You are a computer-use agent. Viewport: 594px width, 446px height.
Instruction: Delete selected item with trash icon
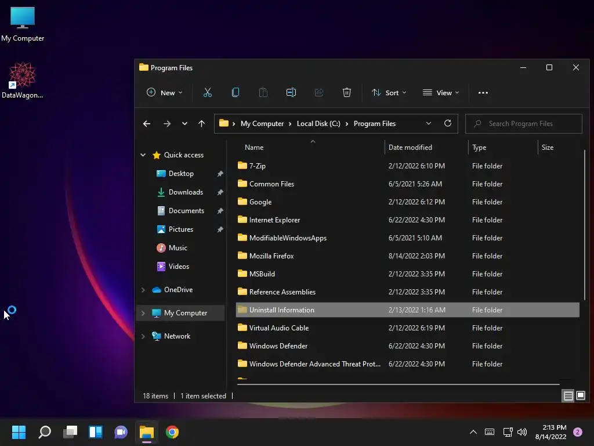coord(347,92)
